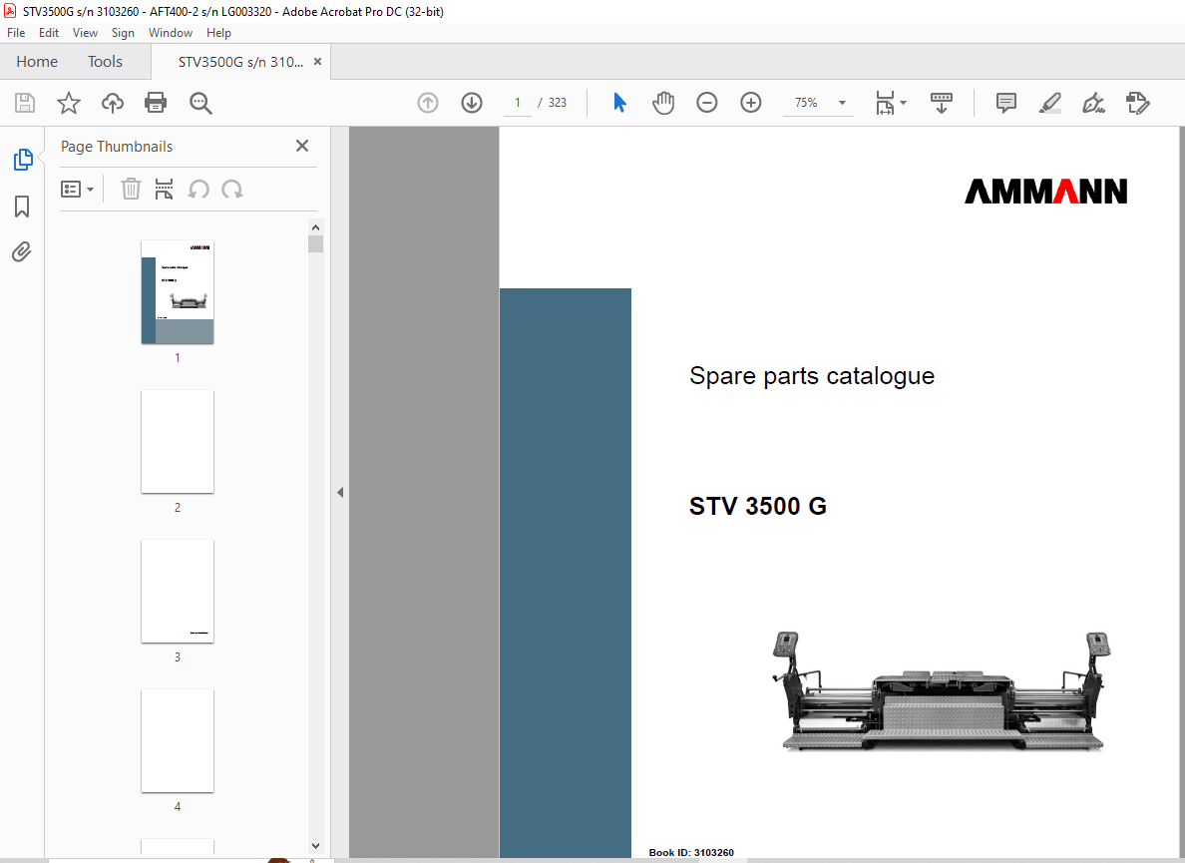Zoom out with minus icon
This screenshot has width=1185, height=863.
tap(706, 103)
